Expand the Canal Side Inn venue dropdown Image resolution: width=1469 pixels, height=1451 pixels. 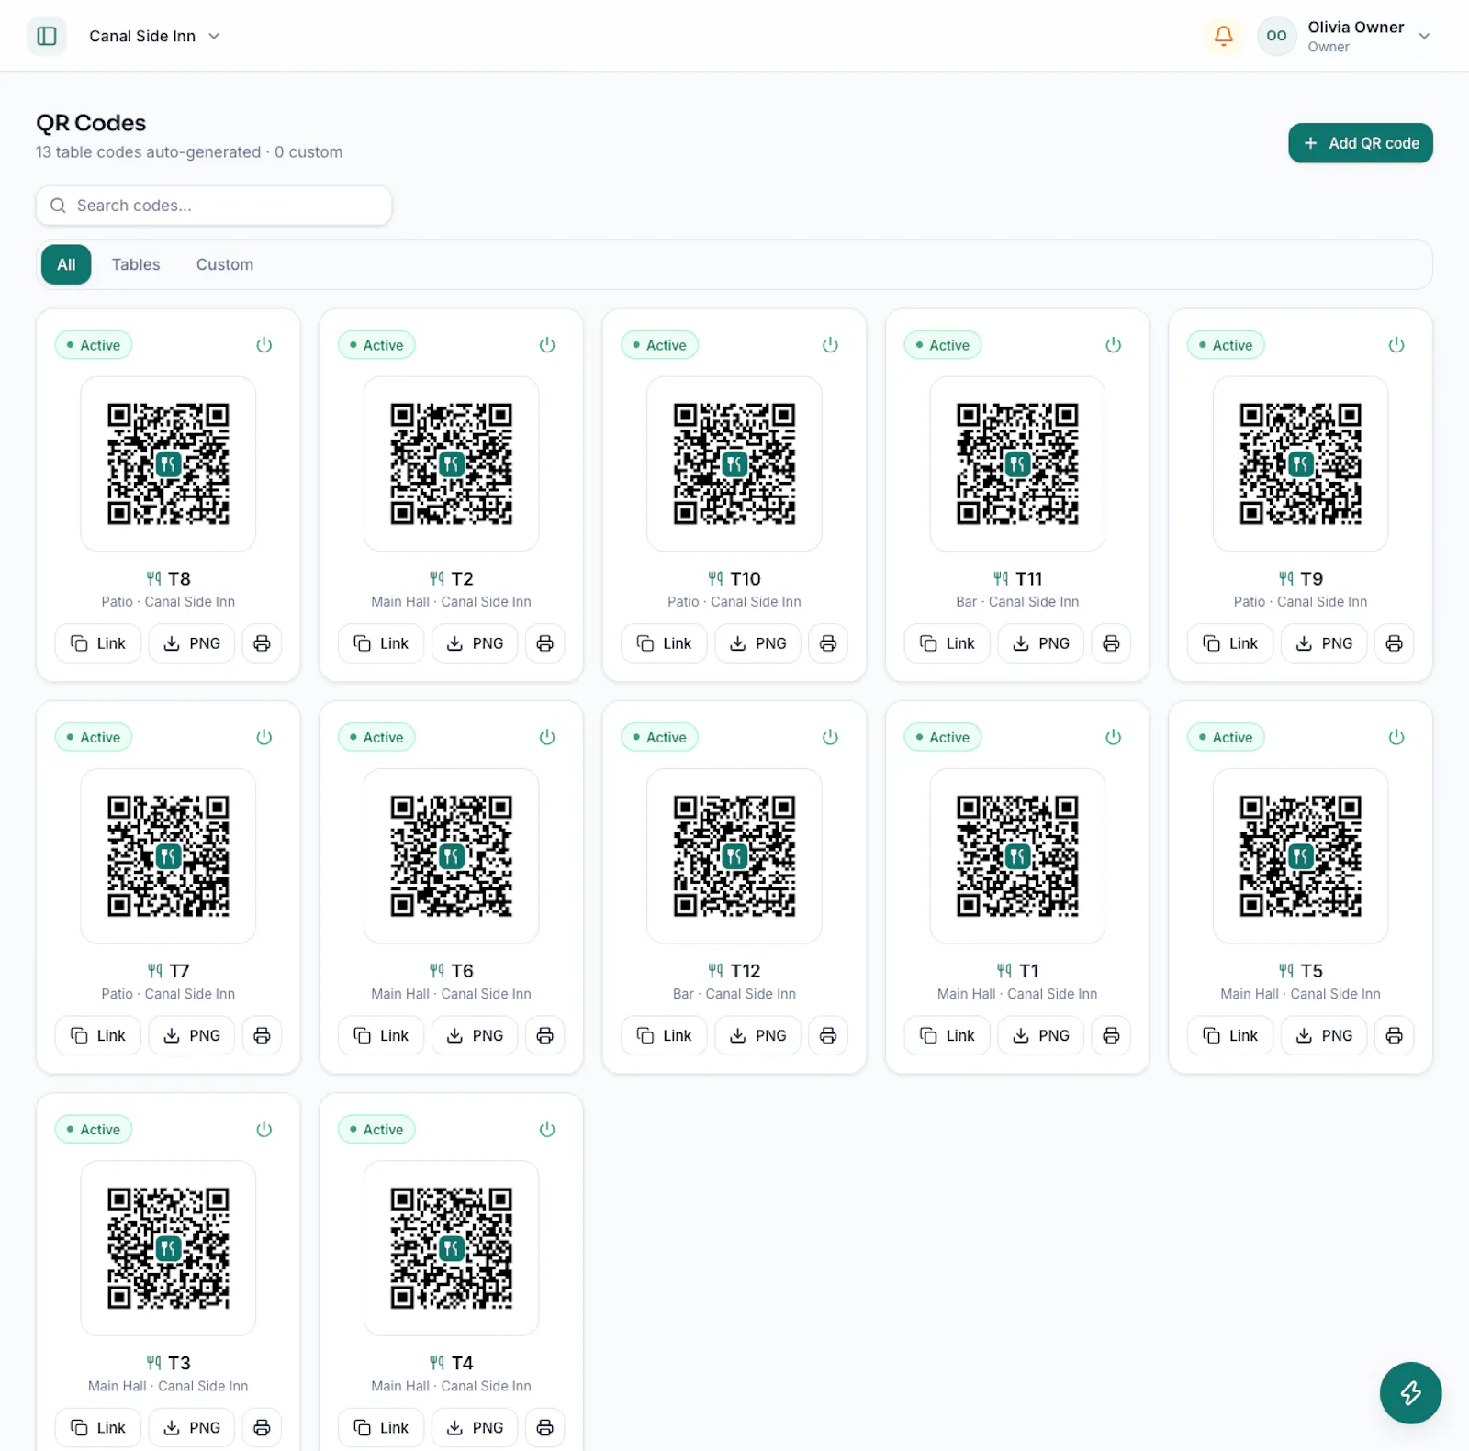pos(154,36)
